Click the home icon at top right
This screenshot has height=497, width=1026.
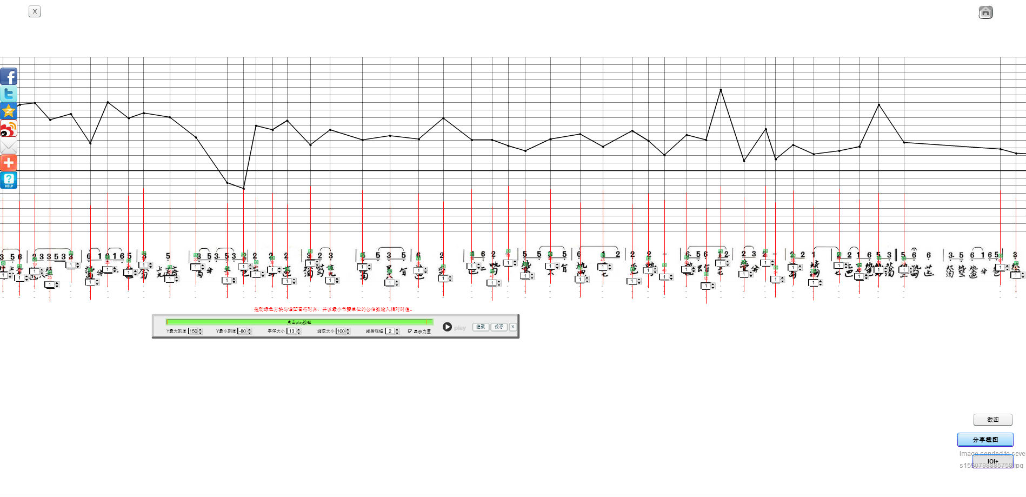pos(985,12)
